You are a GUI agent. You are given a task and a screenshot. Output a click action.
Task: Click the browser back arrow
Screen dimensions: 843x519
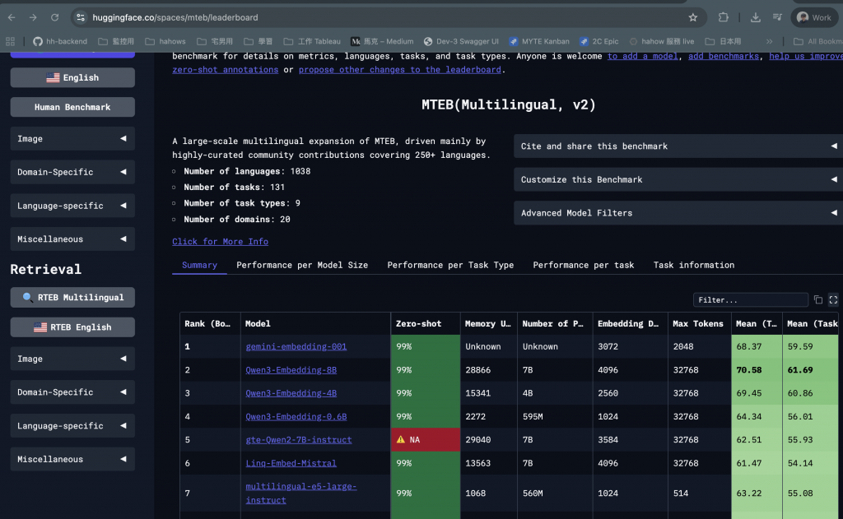pyautogui.click(x=12, y=17)
